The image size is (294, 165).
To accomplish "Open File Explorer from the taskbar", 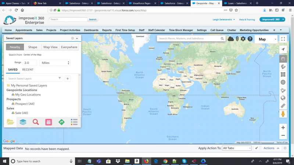I will [x=127, y=161].
